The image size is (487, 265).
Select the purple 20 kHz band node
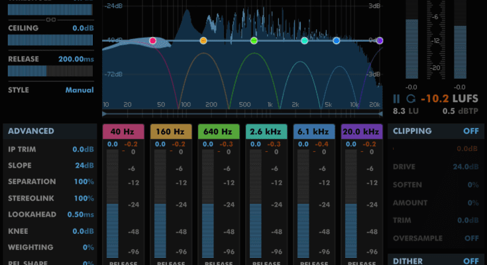[380, 41]
